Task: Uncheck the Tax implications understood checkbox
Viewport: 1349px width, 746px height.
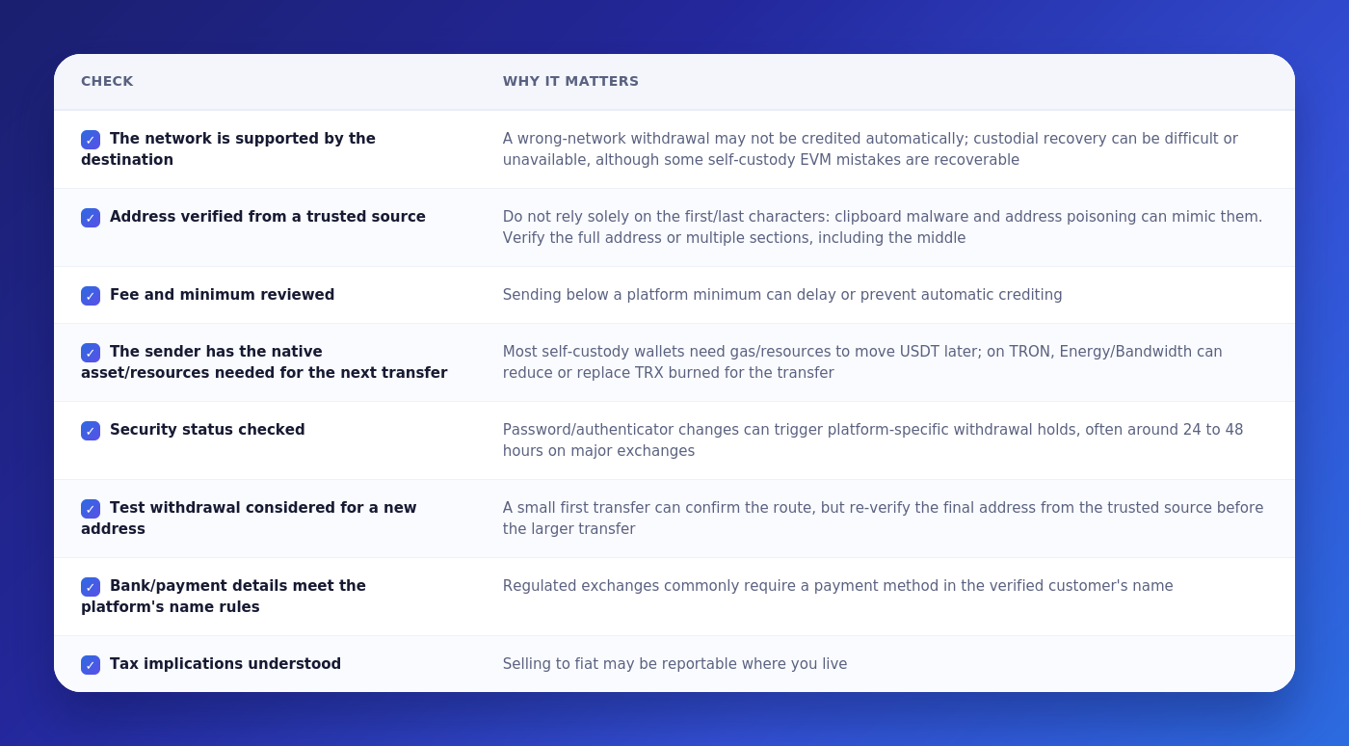Action: (91, 665)
